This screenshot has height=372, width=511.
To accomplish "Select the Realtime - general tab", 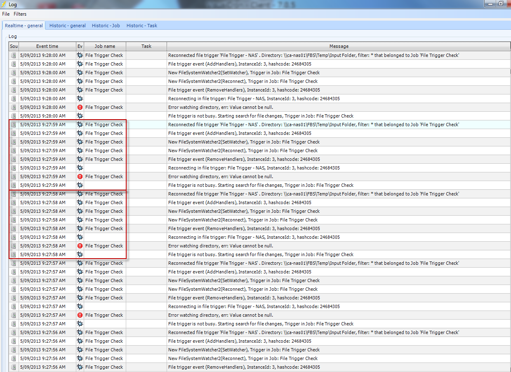I will pyautogui.click(x=24, y=26).
